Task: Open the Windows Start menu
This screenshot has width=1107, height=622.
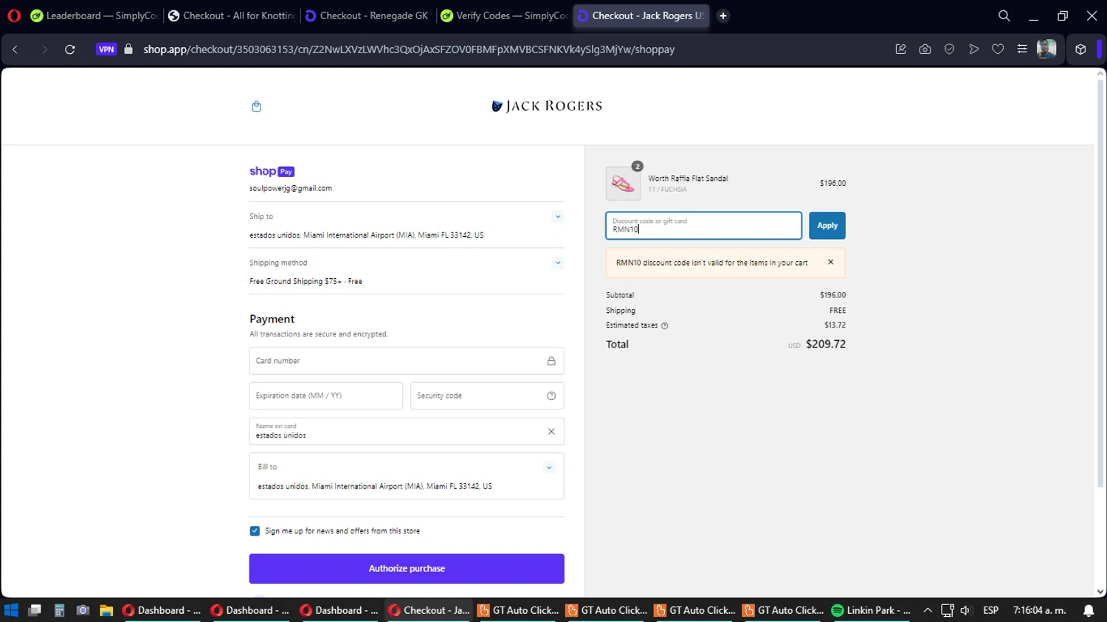Action: pos(11,610)
